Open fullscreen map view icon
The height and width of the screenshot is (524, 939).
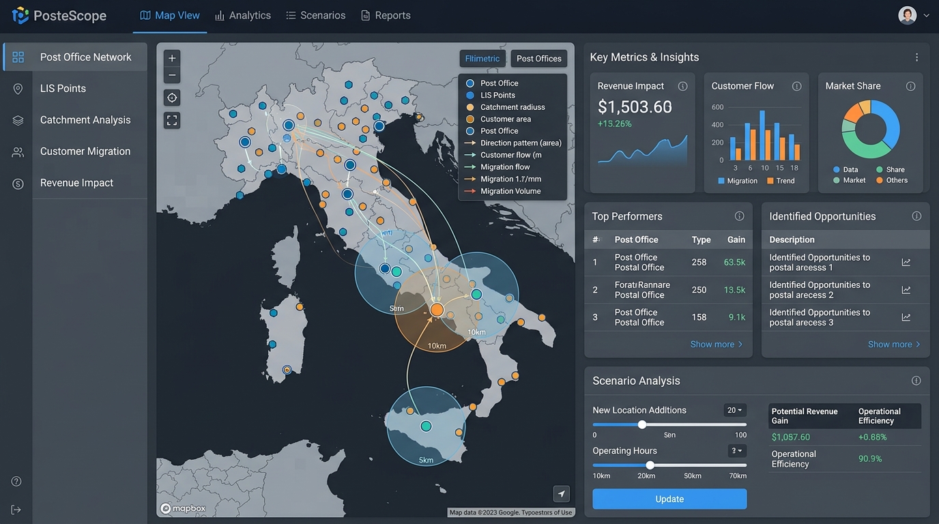tap(172, 121)
